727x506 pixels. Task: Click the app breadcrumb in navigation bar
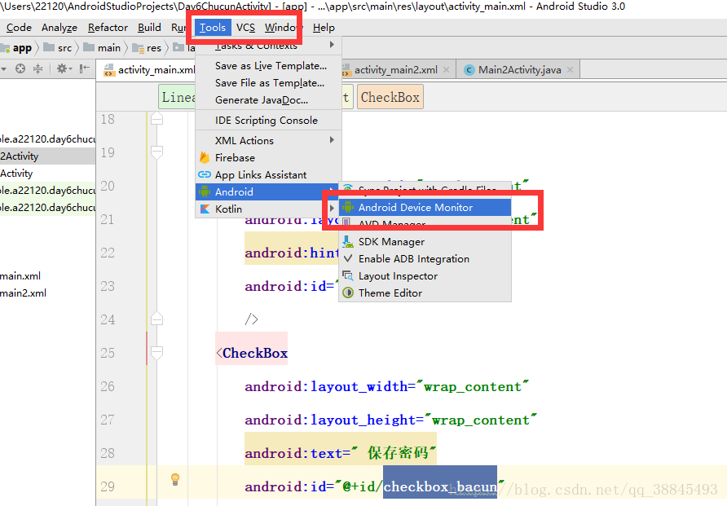[16, 48]
